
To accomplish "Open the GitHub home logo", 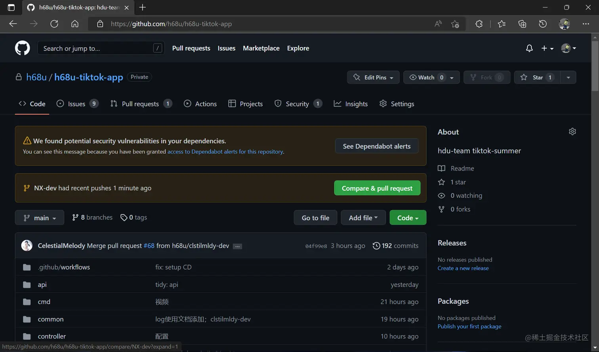I will coord(22,48).
